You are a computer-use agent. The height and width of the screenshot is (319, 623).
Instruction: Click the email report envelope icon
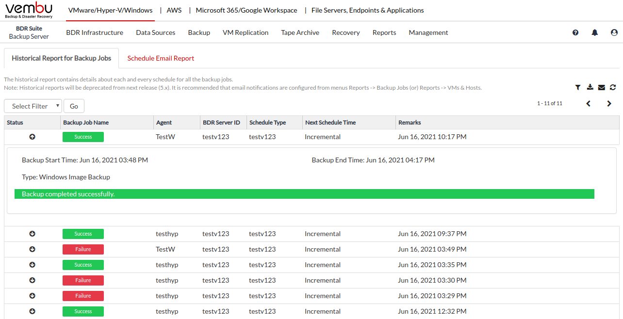[x=602, y=87]
